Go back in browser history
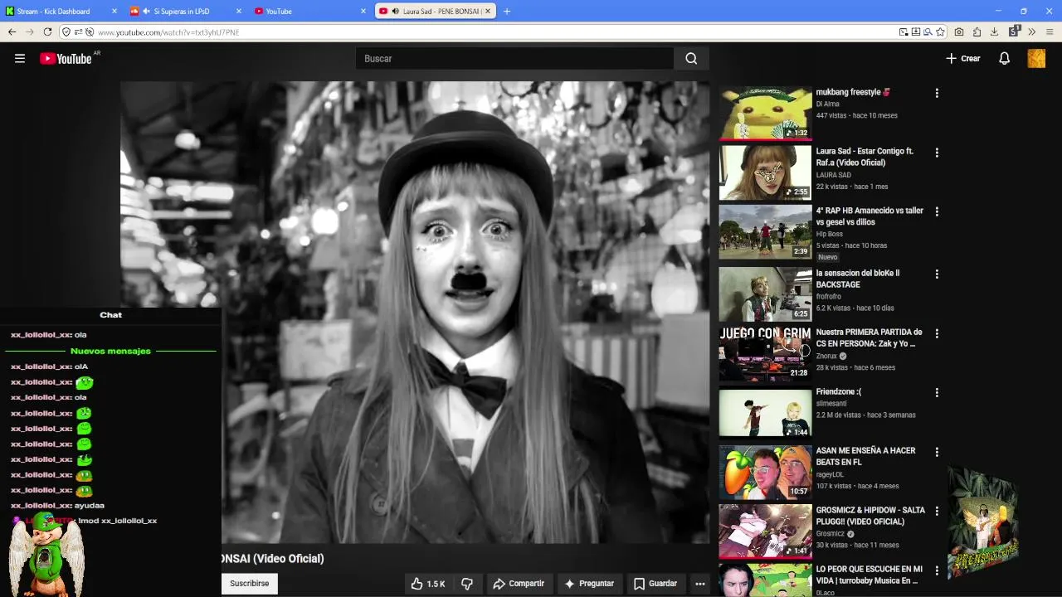Screen dimensions: 1062x597 [12, 32]
